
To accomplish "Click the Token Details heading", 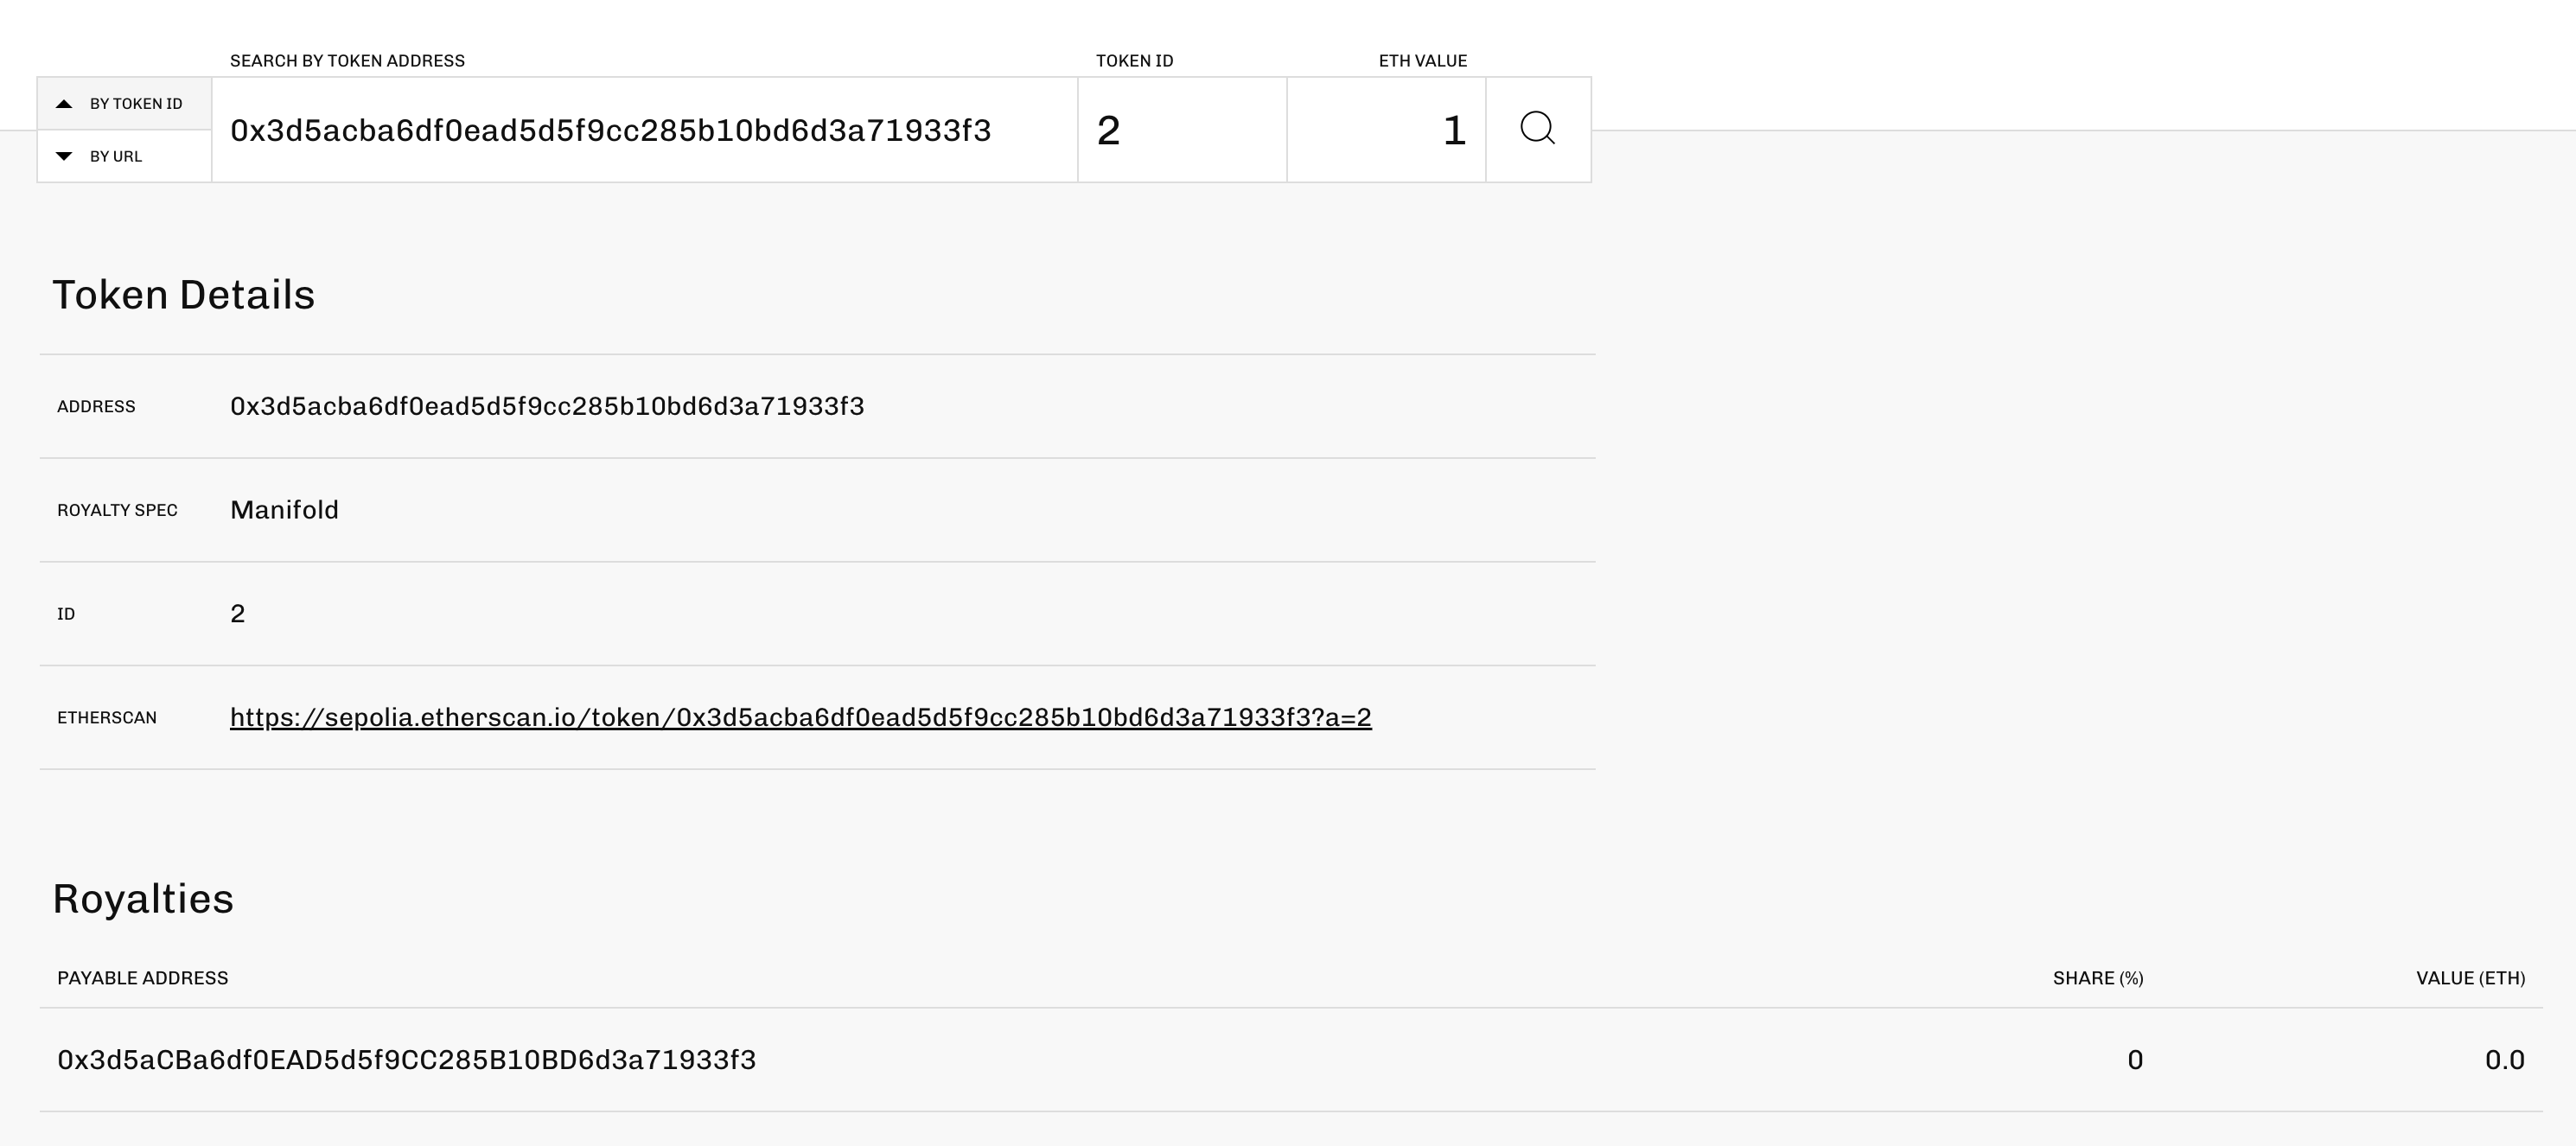I will coord(183,295).
